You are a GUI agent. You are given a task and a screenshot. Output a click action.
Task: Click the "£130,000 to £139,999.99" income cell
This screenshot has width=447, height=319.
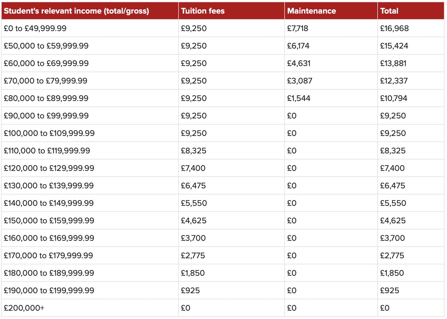90,186
